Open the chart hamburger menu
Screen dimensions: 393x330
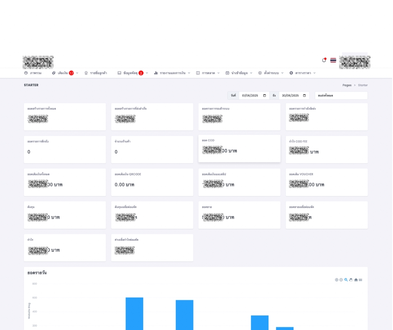tap(360, 280)
